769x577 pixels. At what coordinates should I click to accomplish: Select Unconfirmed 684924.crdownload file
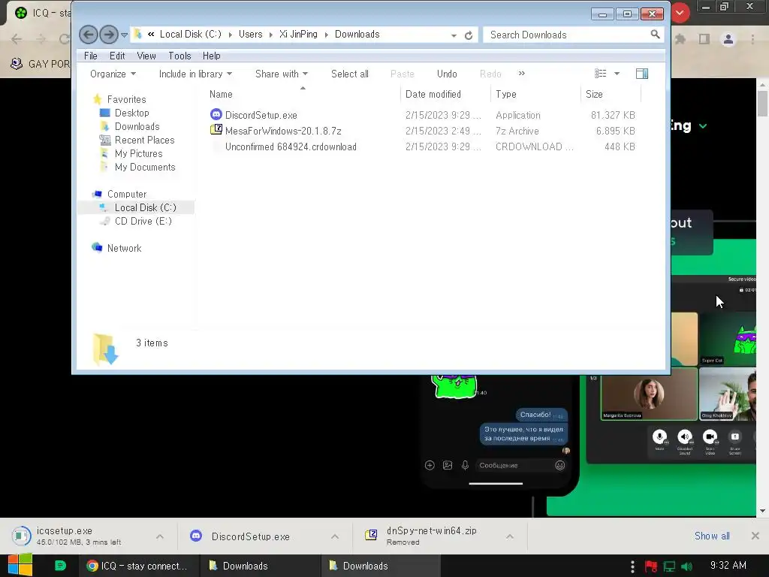pyautogui.click(x=291, y=147)
